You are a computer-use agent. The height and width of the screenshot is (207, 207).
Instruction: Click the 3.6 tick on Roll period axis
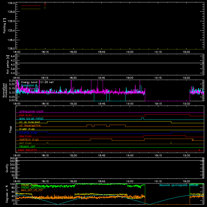point(13,73)
